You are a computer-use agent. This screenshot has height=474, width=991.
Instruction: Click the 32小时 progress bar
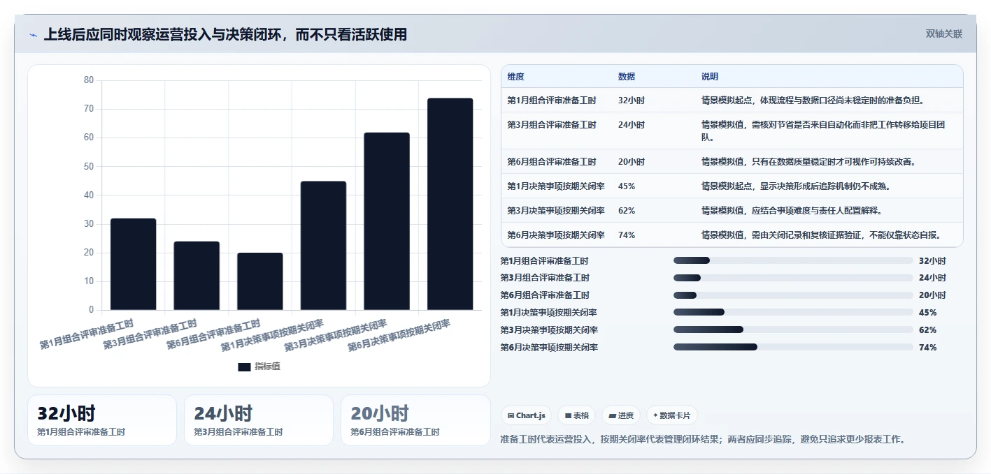793,260
